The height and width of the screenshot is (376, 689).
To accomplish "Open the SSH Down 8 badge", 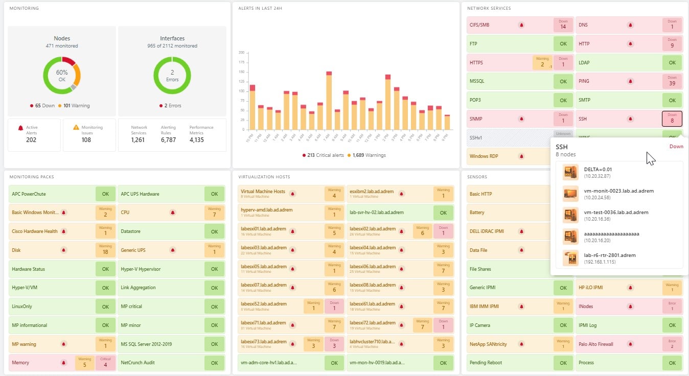I will 672,119.
